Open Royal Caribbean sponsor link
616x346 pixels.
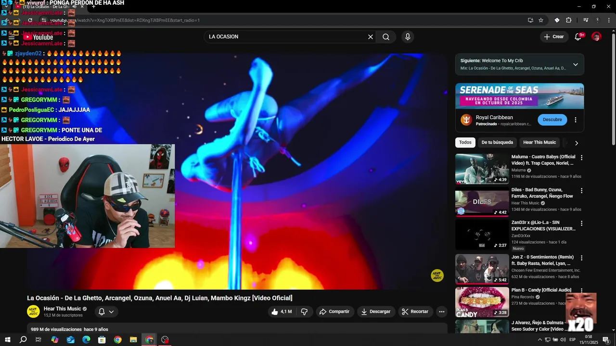(494, 117)
